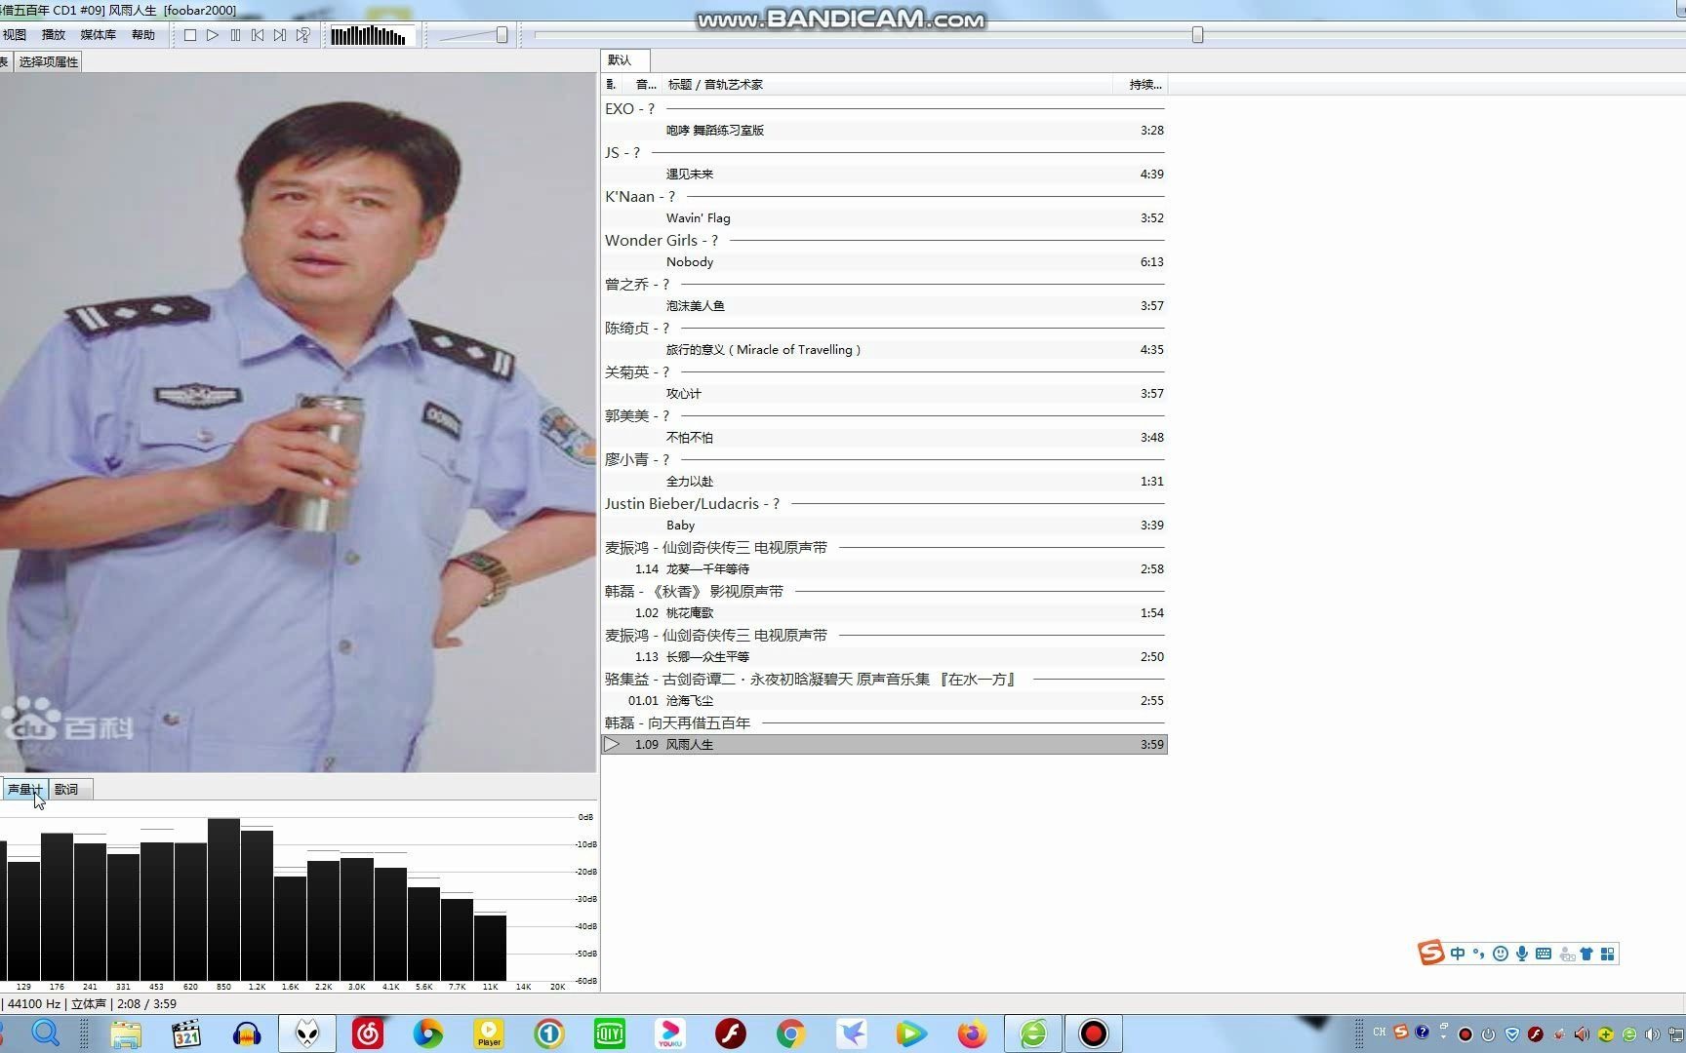The height and width of the screenshot is (1053, 1686).
Task: Select the track 桃花庵歌
Action: tap(884, 612)
